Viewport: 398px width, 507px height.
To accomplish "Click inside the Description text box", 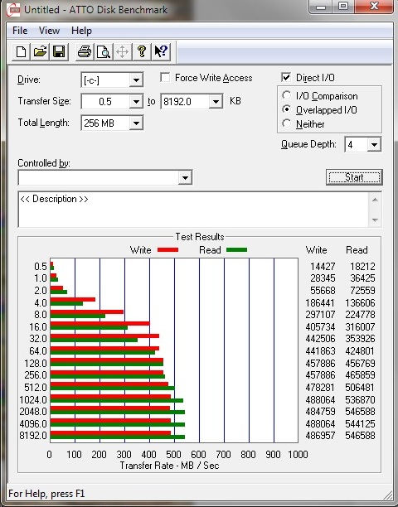I will tap(193, 210).
